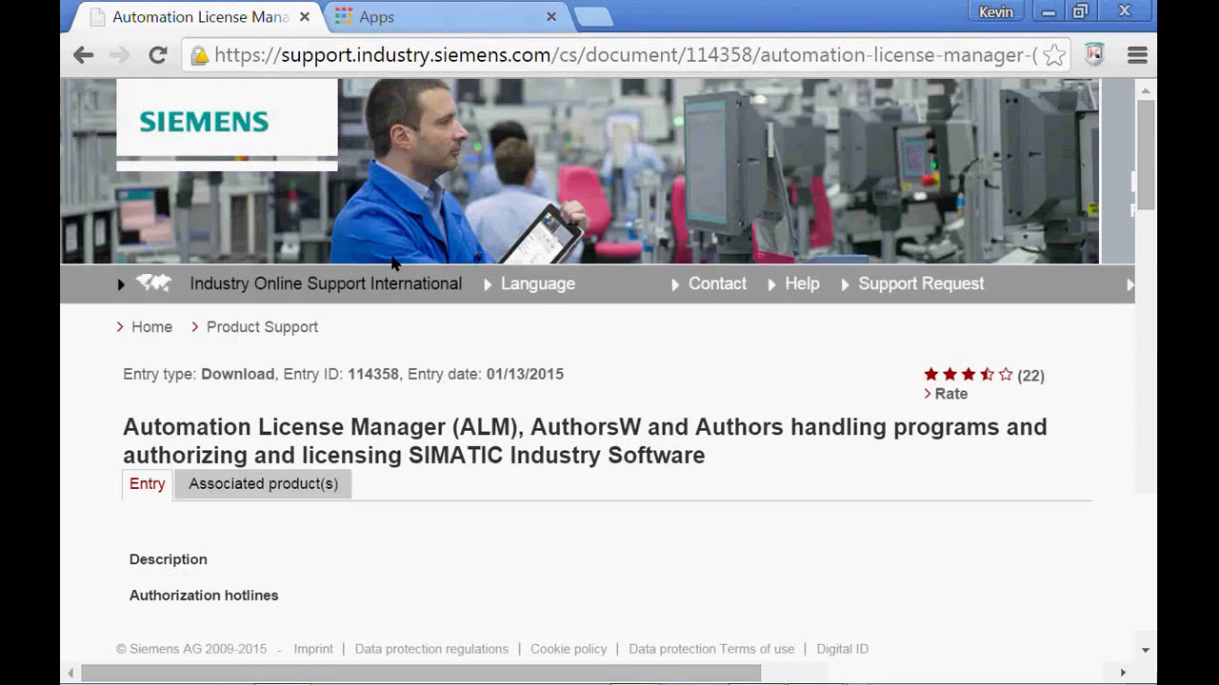
Task: Open a new tab button
Action: pos(592,16)
